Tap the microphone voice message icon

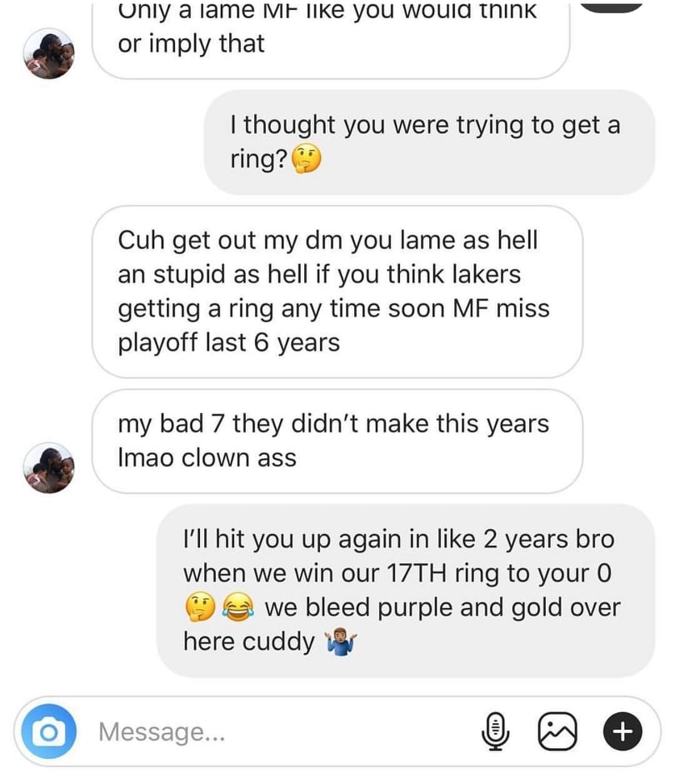[x=496, y=731]
